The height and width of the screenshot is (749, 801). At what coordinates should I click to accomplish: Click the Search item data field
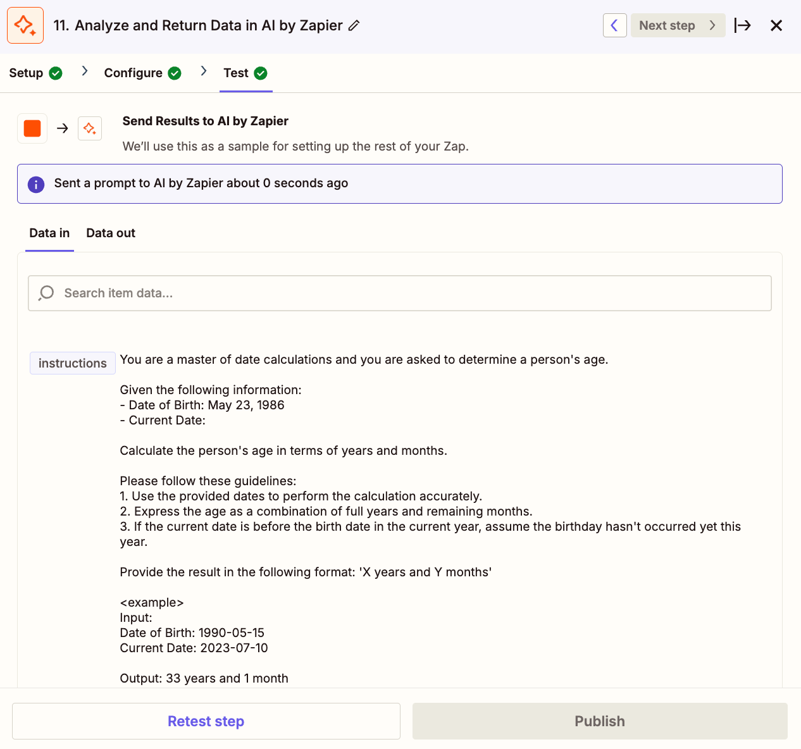pyautogui.click(x=400, y=293)
